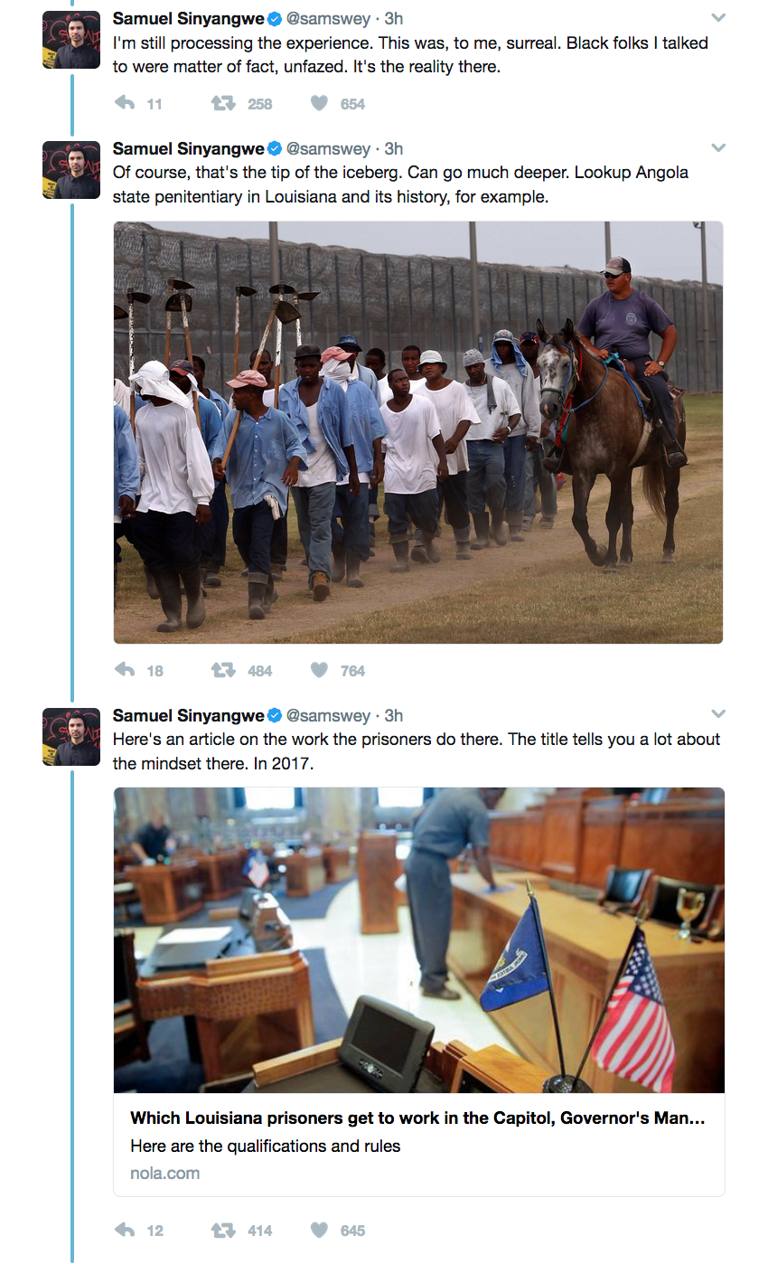768x1264 pixels.
Task: Open Samuel Sinyangwe's profile from first tweet
Action: click(x=188, y=18)
